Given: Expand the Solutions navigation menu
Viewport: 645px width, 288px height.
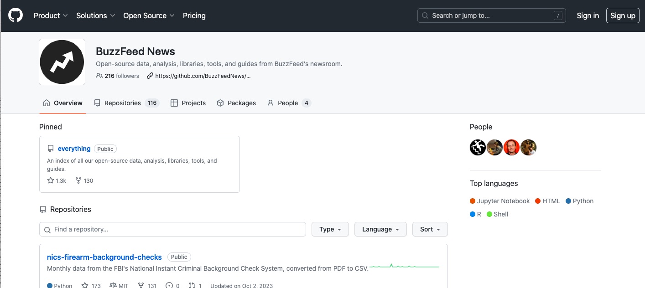Looking at the screenshot, I should pyautogui.click(x=95, y=15).
